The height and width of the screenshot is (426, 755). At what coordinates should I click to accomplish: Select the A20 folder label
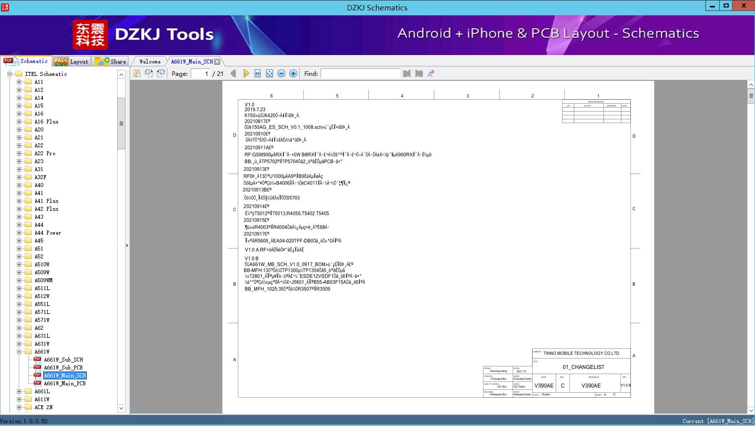point(39,129)
